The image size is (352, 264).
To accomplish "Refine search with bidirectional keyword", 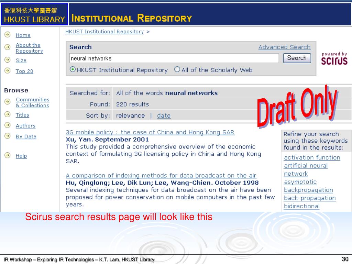I will click(302, 206).
